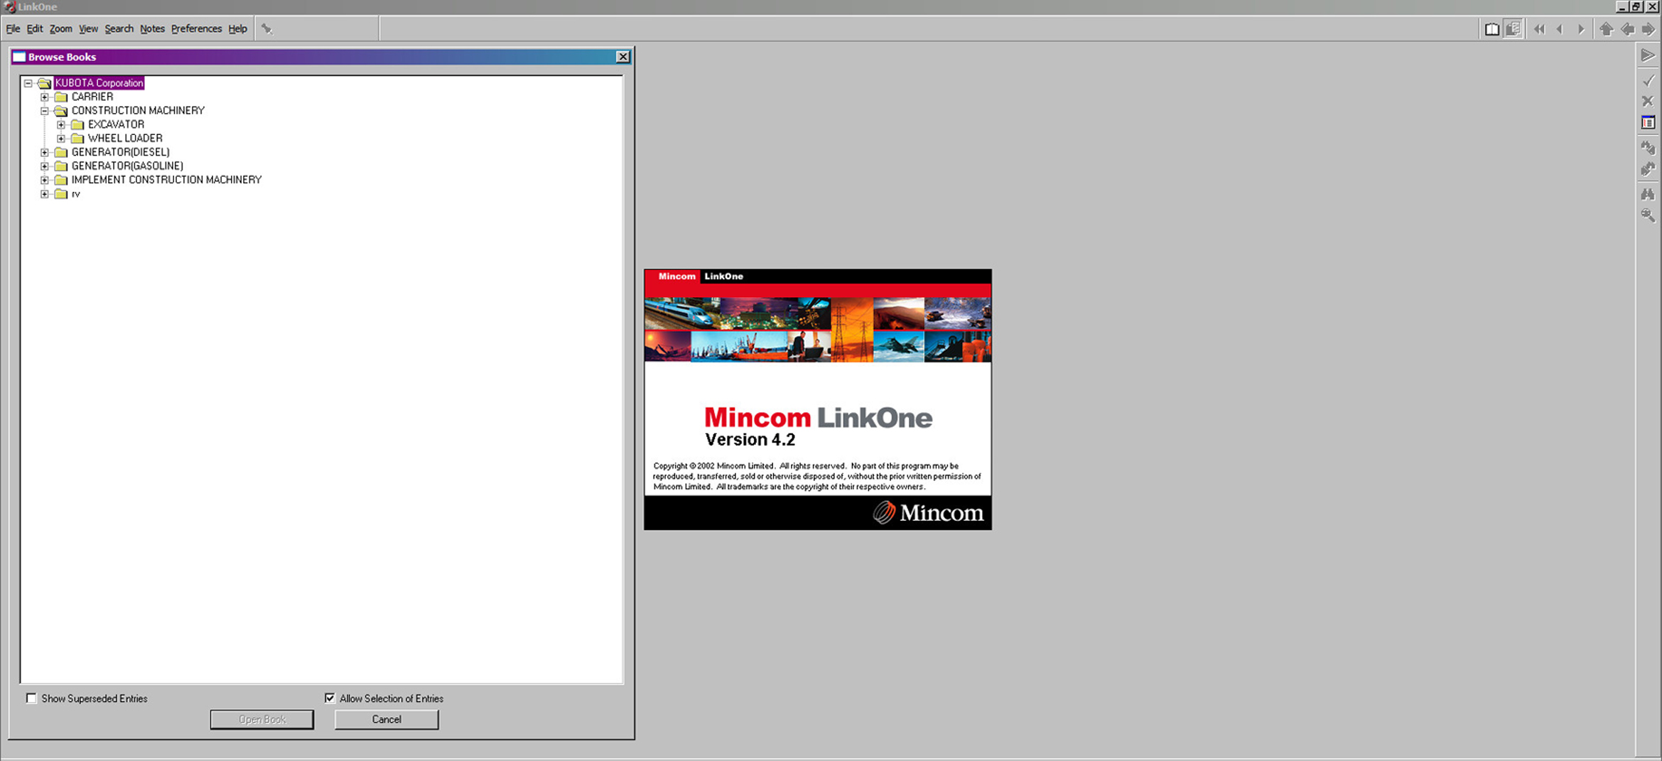The width and height of the screenshot is (1662, 761).
Task: Click the browse books pages icon
Action: tap(1513, 29)
